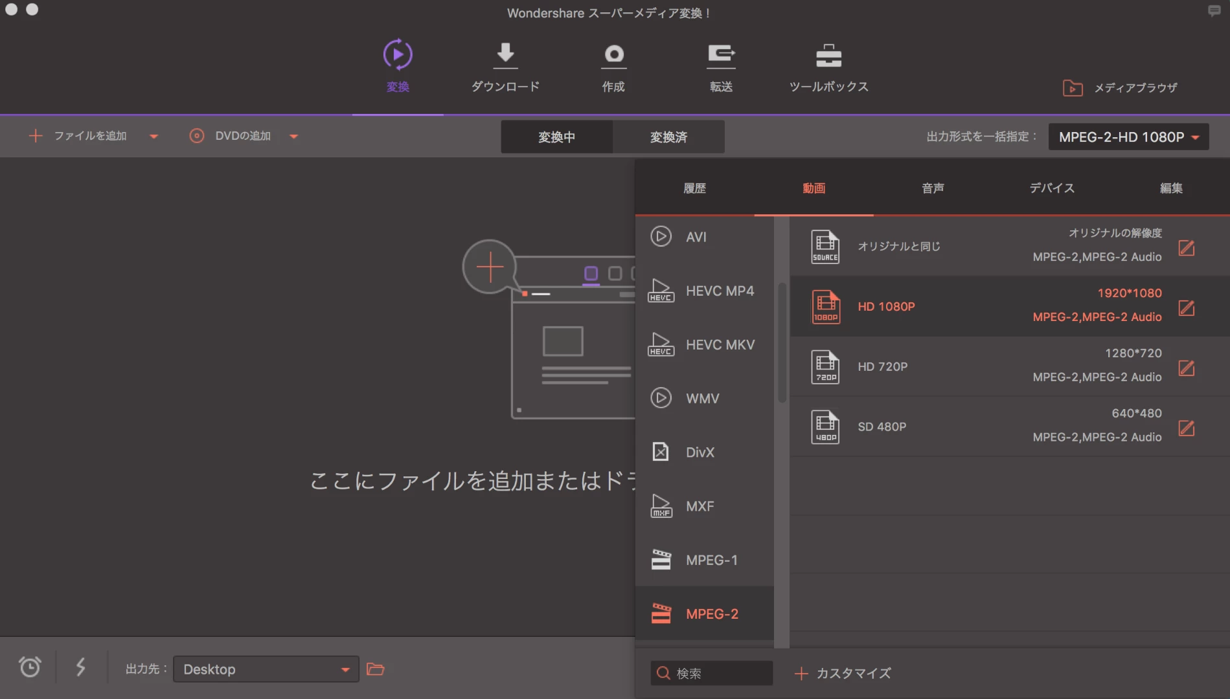The image size is (1230, 699).
Task: Open the output folder icon
Action: click(376, 669)
